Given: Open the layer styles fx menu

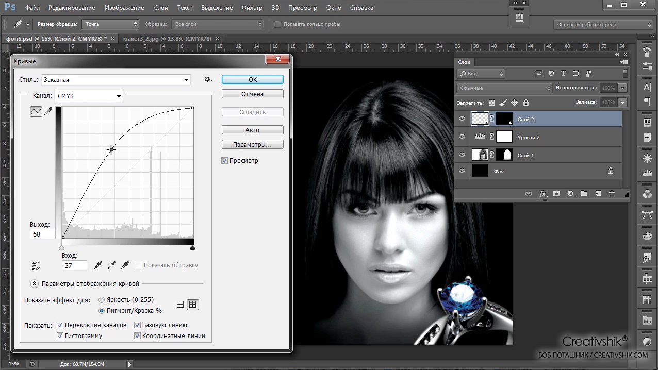Looking at the screenshot, I should point(543,194).
